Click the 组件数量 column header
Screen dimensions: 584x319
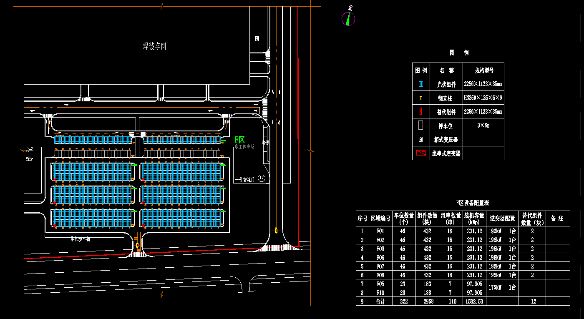427,218
